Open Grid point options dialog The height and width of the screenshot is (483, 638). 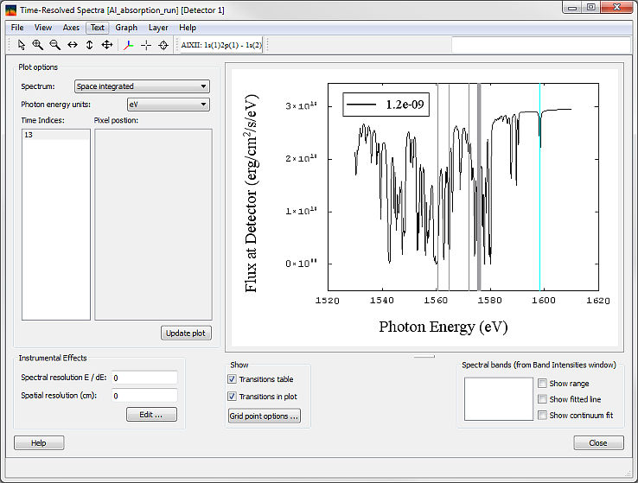point(265,416)
